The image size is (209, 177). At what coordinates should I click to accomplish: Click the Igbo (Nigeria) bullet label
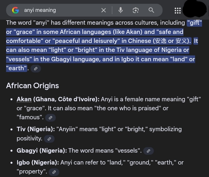pos(38,162)
